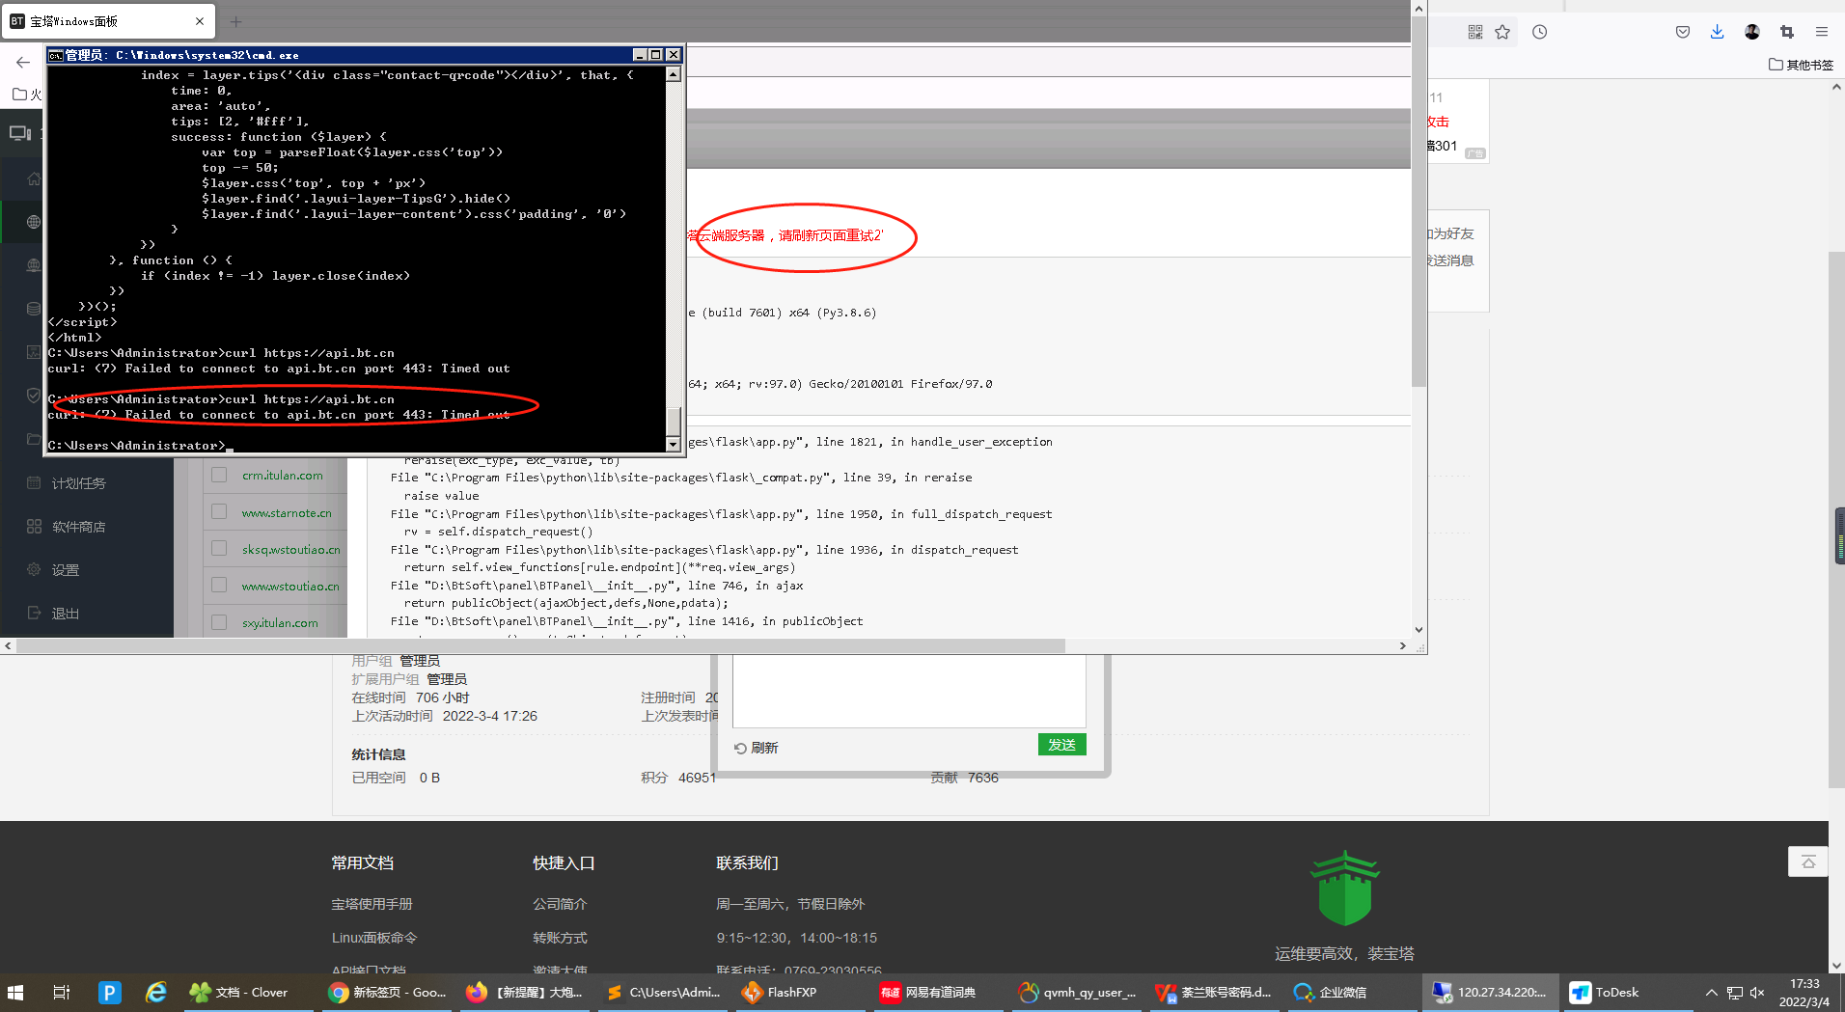
Task: Click the browser back arrow
Action: pos(23,62)
